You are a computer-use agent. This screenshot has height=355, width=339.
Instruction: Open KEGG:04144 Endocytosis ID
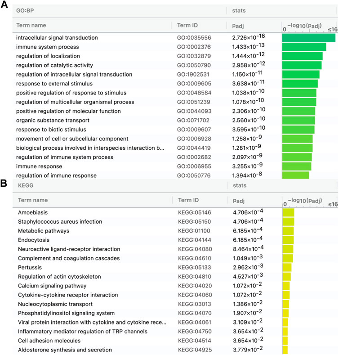coord(194,240)
